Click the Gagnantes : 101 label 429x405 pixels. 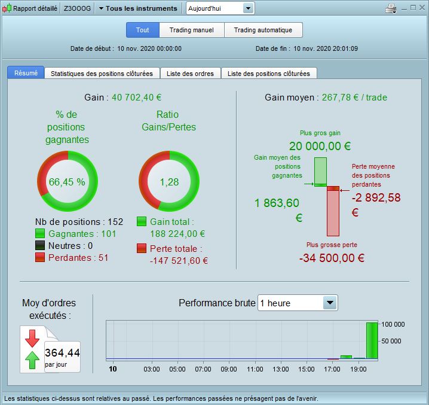82,233
